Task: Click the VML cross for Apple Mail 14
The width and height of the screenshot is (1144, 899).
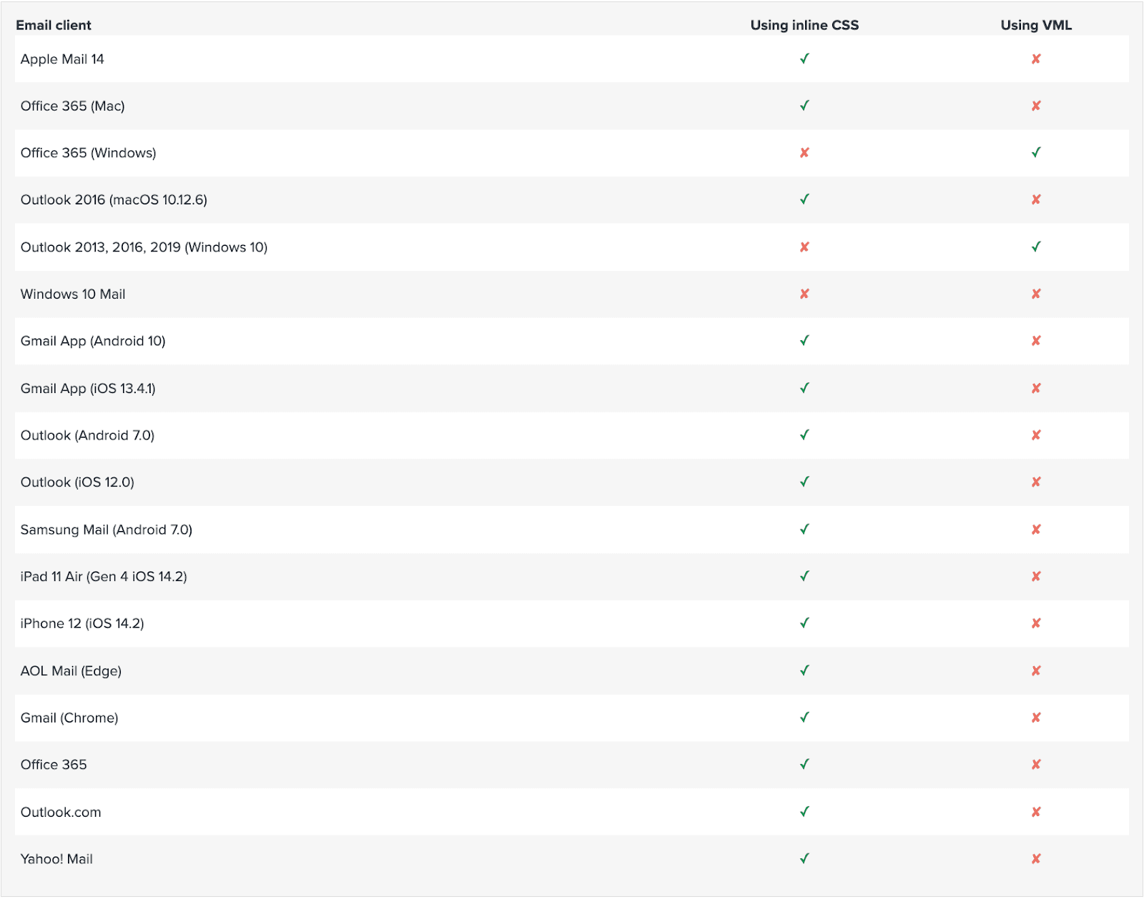Action: [x=1036, y=59]
